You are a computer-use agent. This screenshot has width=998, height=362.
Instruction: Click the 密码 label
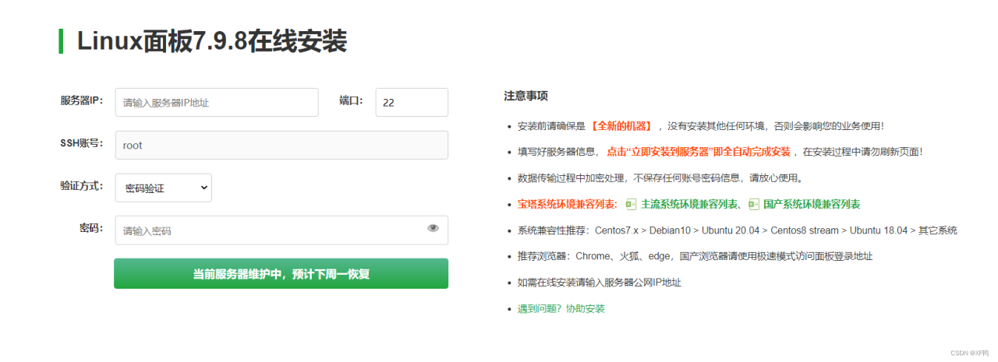click(x=91, y=228)
